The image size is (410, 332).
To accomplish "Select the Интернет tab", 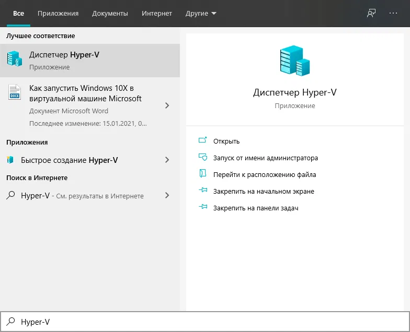I will click(x=157, y=14).
